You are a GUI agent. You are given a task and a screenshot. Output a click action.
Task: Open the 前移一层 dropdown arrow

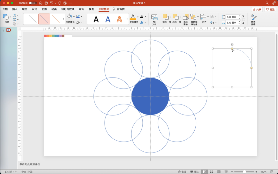pos(170,17)
